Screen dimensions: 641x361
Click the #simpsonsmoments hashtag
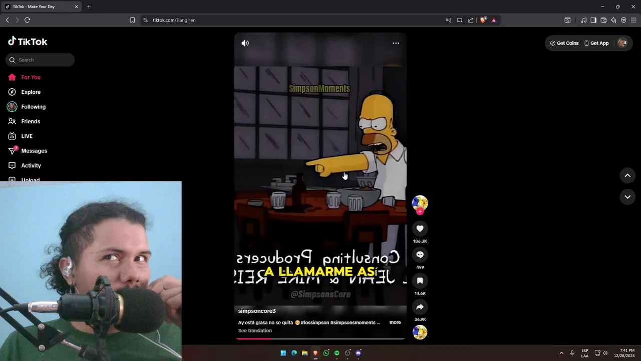353,322
